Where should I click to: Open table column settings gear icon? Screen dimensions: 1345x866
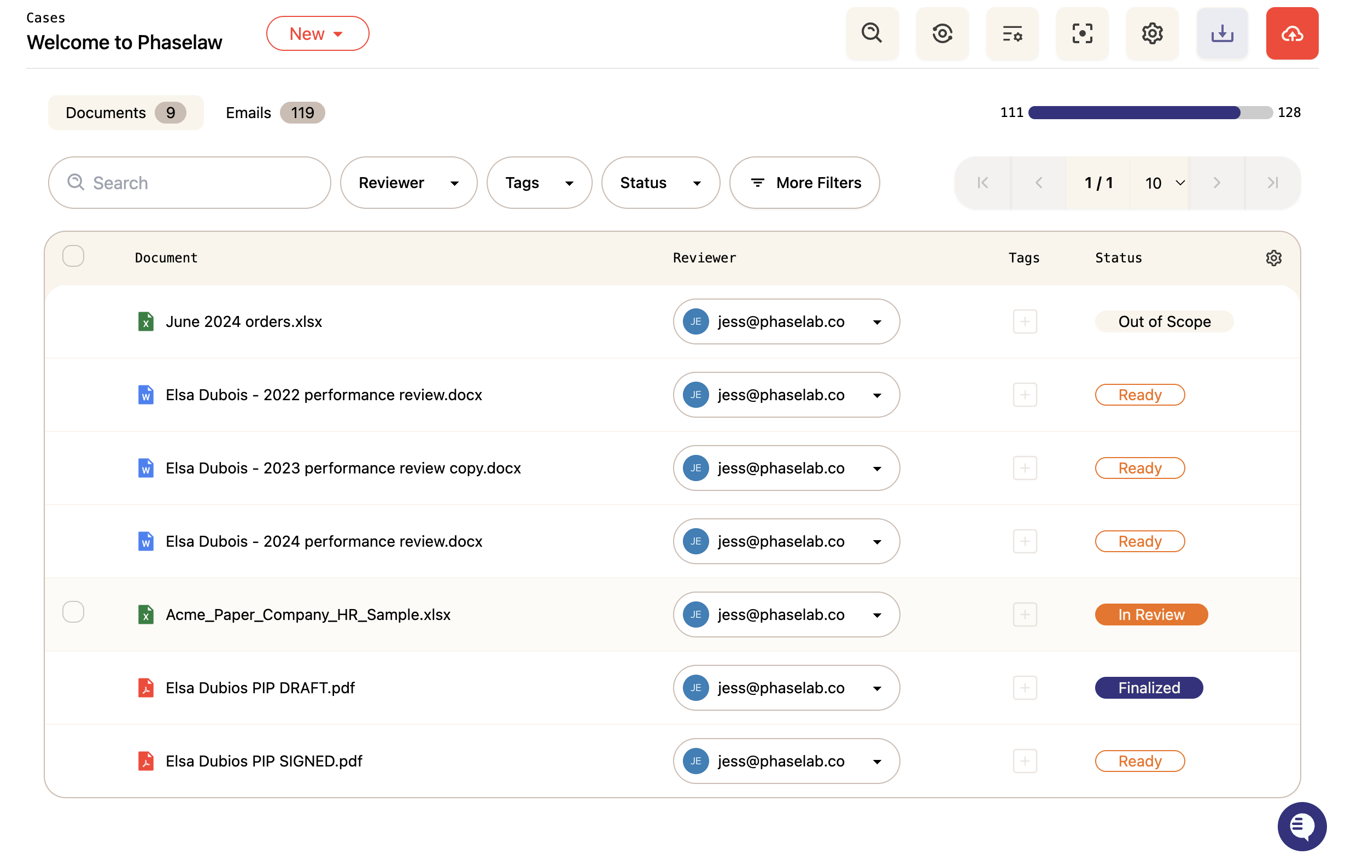click(x=1273, y=258)
